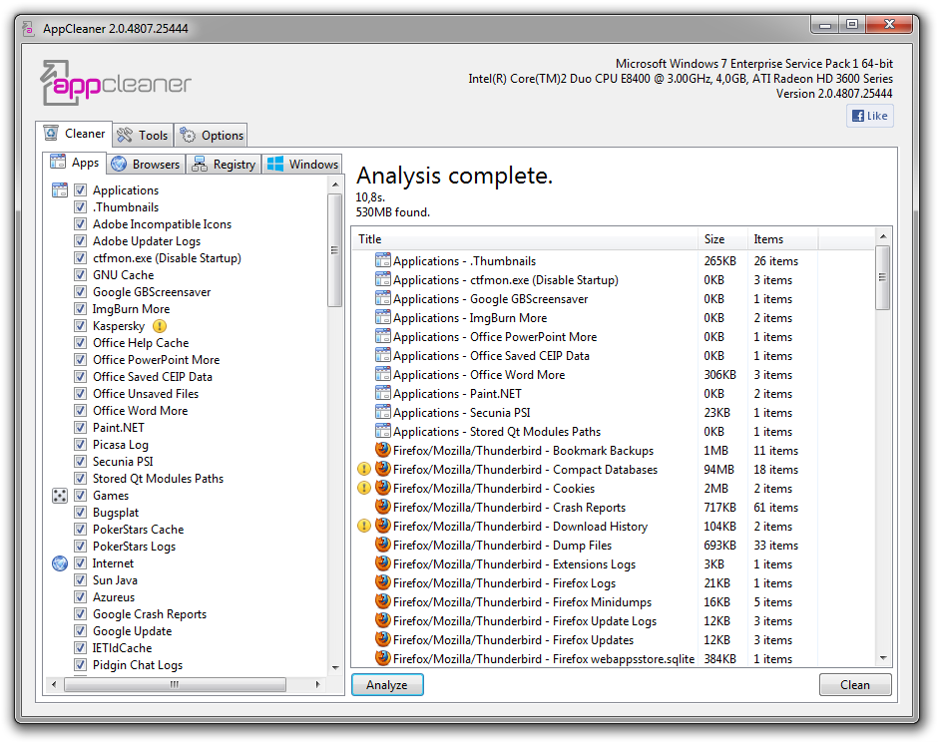Click the Clean button

(855, 684)
